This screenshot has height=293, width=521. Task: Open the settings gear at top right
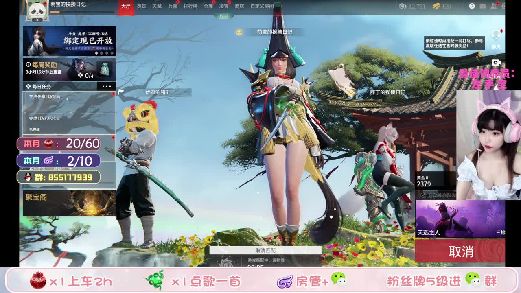[504, 7]
